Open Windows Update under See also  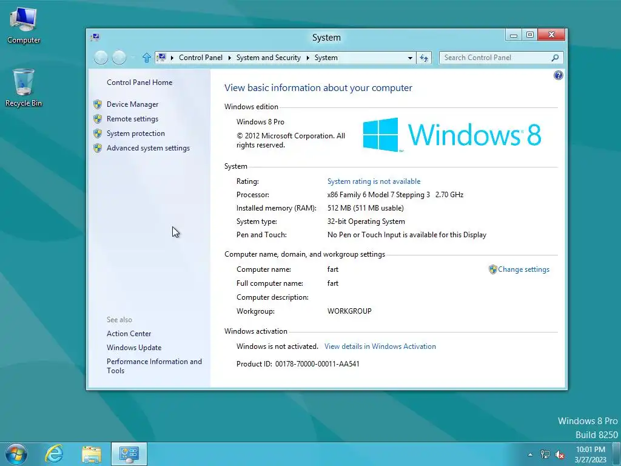[x=134, y=348]
